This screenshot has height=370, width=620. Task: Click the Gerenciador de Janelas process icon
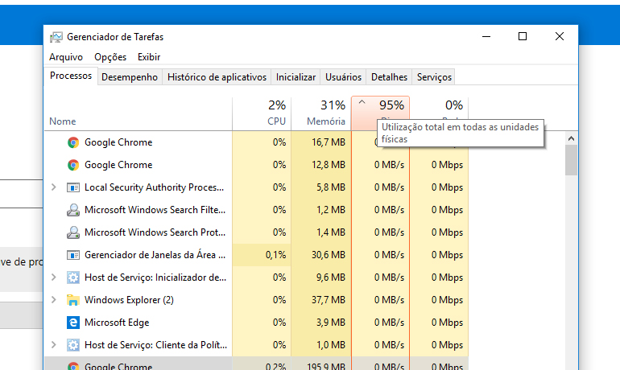point(73,255)
